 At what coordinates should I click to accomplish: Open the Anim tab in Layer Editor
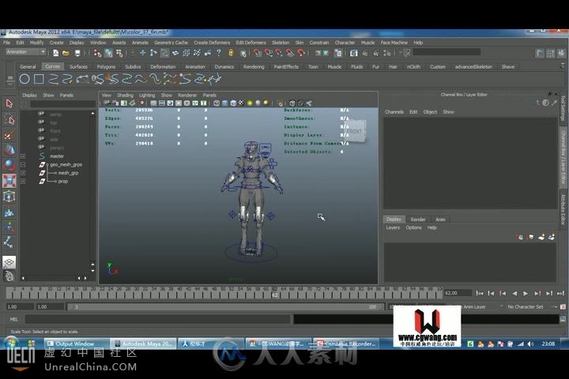point(440,220)
